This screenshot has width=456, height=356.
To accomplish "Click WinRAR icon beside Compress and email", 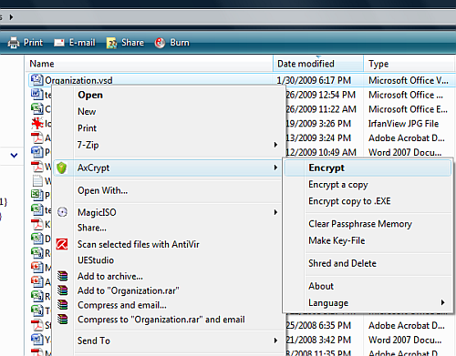I will [x=63, y=304].
